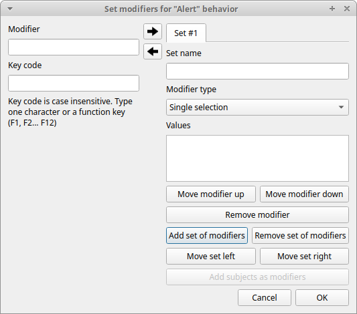Screen dimensions: 357x314
Task: Select the Set #1 tab
Action: pos(186,33)
